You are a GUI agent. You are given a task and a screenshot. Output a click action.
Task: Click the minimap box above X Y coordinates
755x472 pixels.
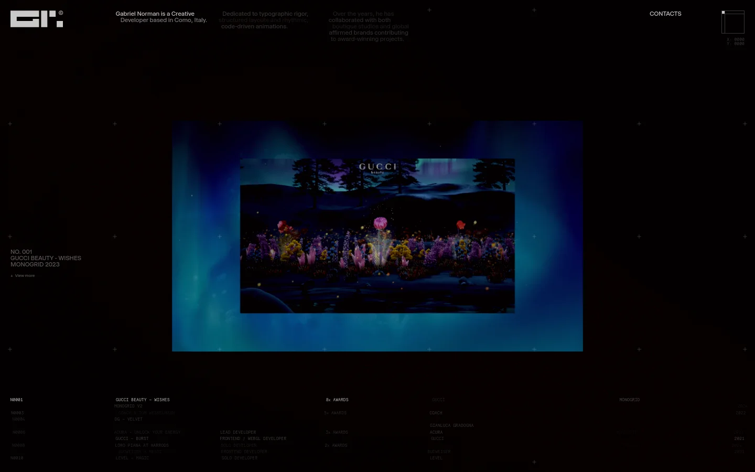733,22
